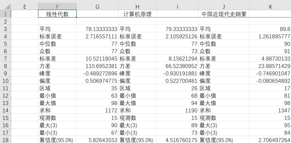The width and height of the screenshot is (291, 143).
Task: Select column F header
Action: click(x=57, y=6)
